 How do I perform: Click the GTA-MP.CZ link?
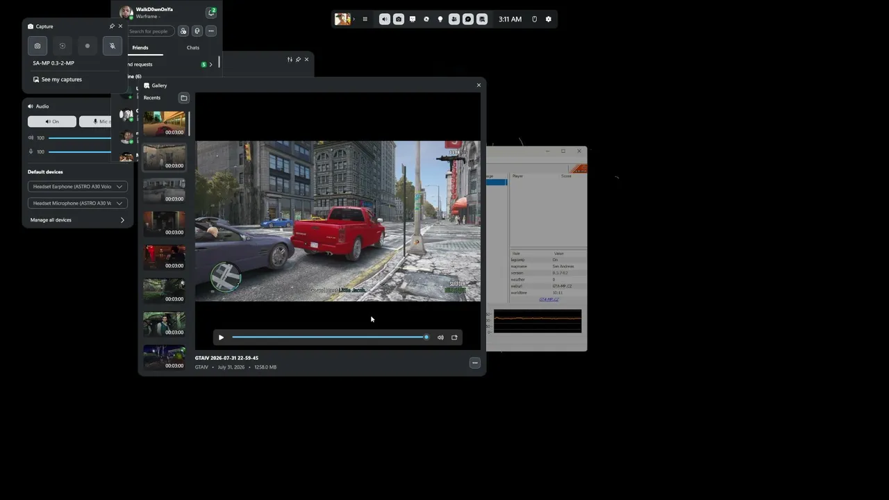[x=549, y=299]
